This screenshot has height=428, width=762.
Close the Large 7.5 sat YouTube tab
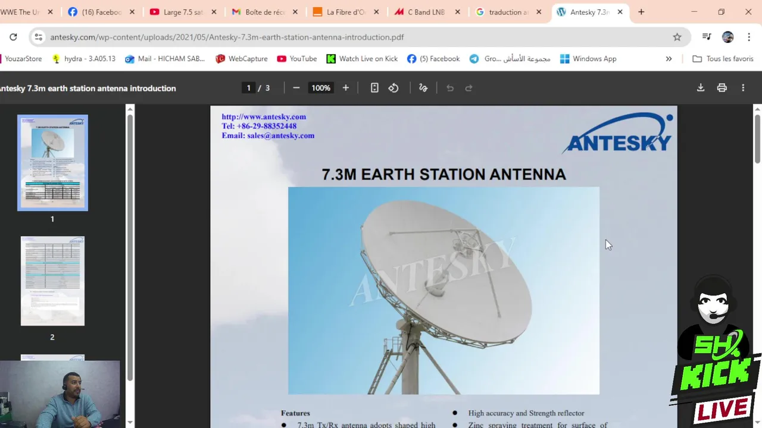pyautogui.click(x=213, y=12)
